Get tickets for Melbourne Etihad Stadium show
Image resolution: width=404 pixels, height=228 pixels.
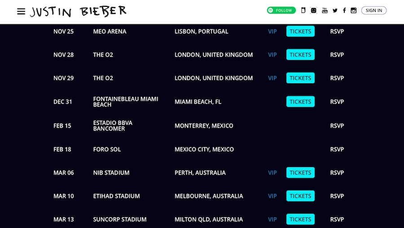click(x=300, y=196)
